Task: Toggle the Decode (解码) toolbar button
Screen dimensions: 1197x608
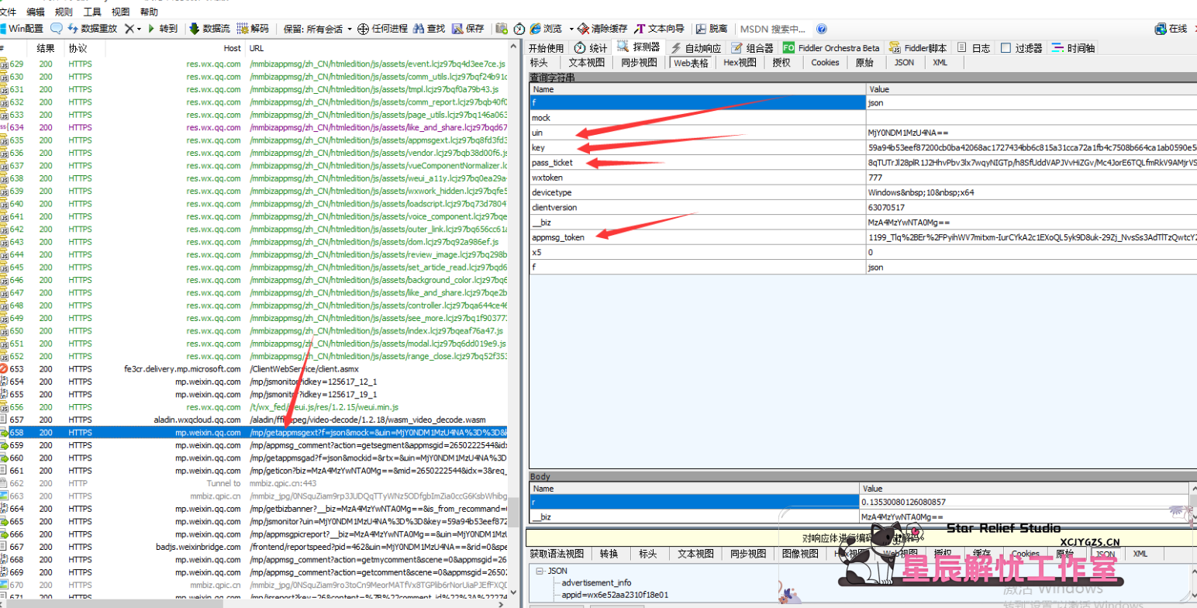Action: [x=253, y=29]
